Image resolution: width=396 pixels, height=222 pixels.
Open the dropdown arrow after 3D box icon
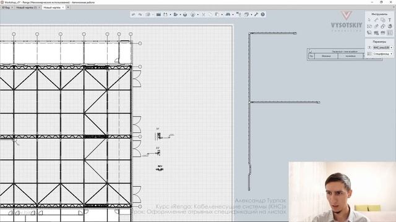pos(153,15)
